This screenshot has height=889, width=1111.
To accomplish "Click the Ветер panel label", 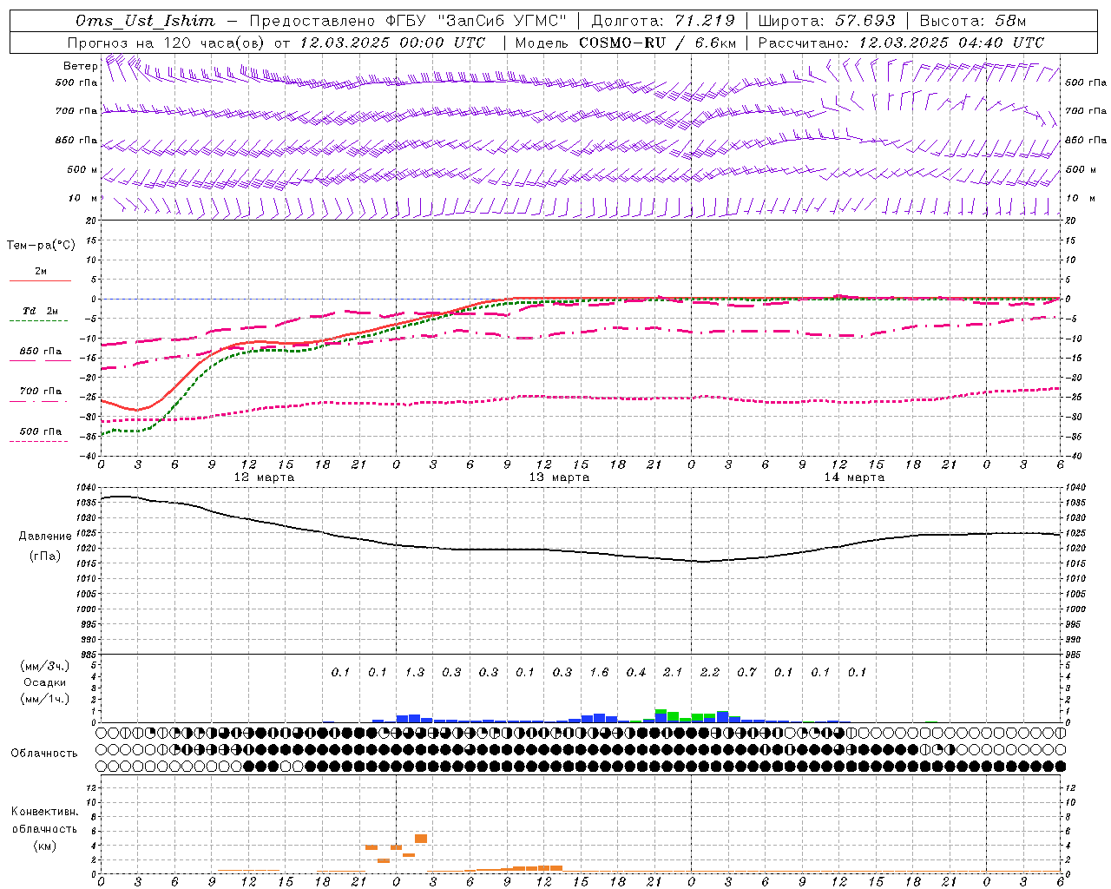I will (81, 66).
